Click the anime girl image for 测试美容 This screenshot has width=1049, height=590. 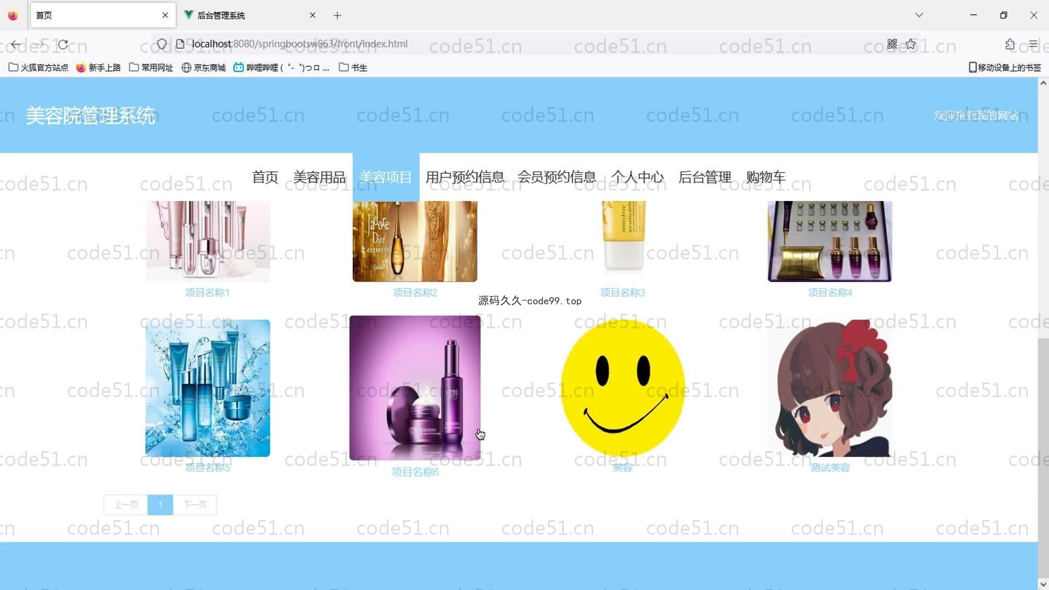point(830,388)
